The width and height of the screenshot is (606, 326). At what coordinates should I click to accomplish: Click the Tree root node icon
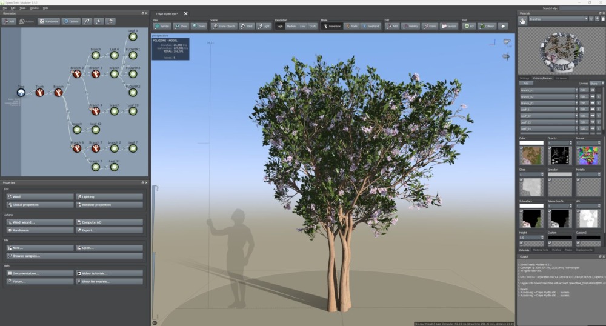21,93
